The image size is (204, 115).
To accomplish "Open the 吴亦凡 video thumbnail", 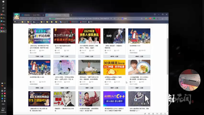I will pyautogui.click(x=64, y=99).
